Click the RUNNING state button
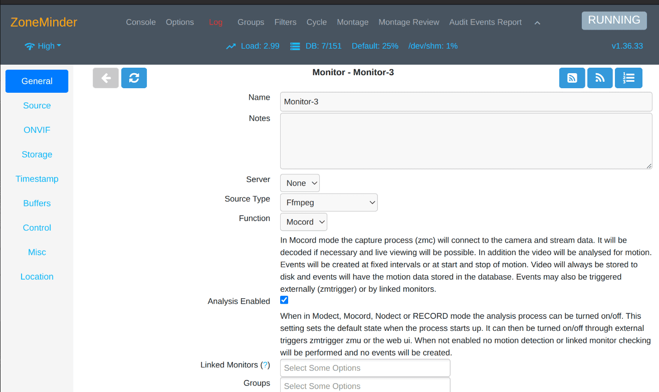The width and height of the screenshot is (659, 392). pyautogui.click(x=614, y=20)
